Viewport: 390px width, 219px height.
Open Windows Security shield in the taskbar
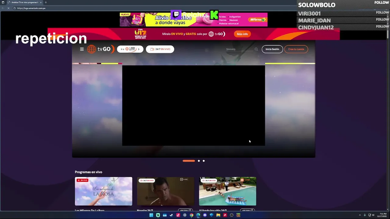pyautogui.click(x=211, y=215)
